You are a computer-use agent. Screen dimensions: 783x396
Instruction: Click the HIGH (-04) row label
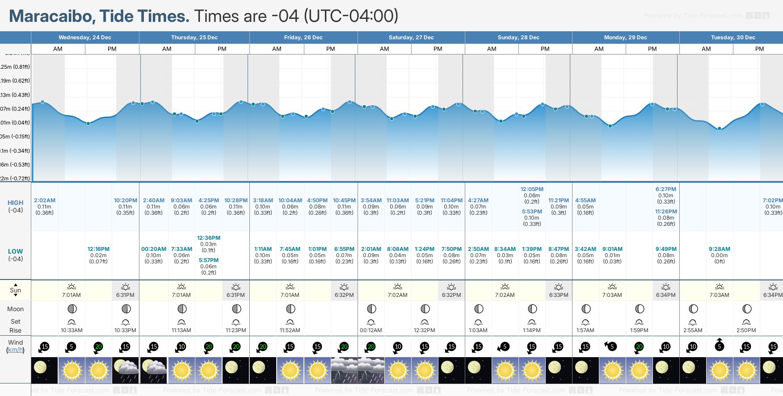point(15,206)
